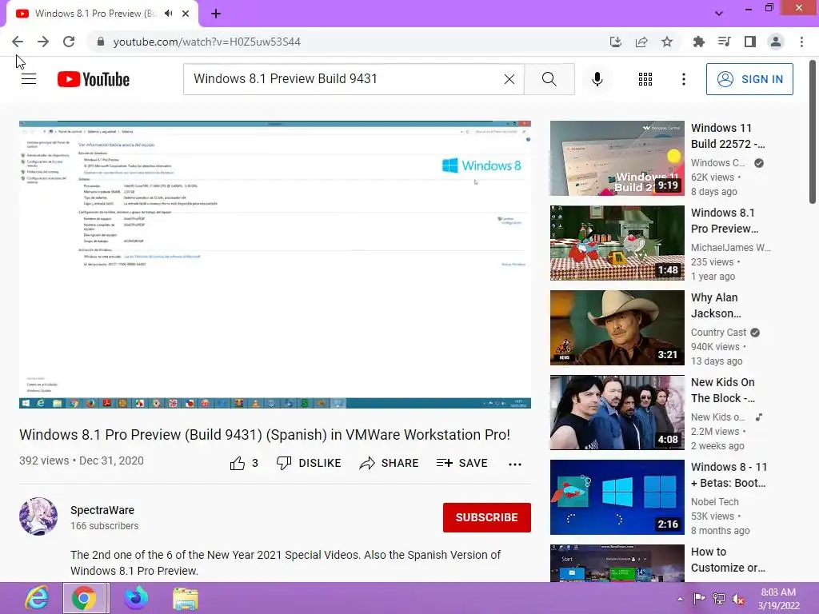Mute the tab via speaker icon

[168, 14]
